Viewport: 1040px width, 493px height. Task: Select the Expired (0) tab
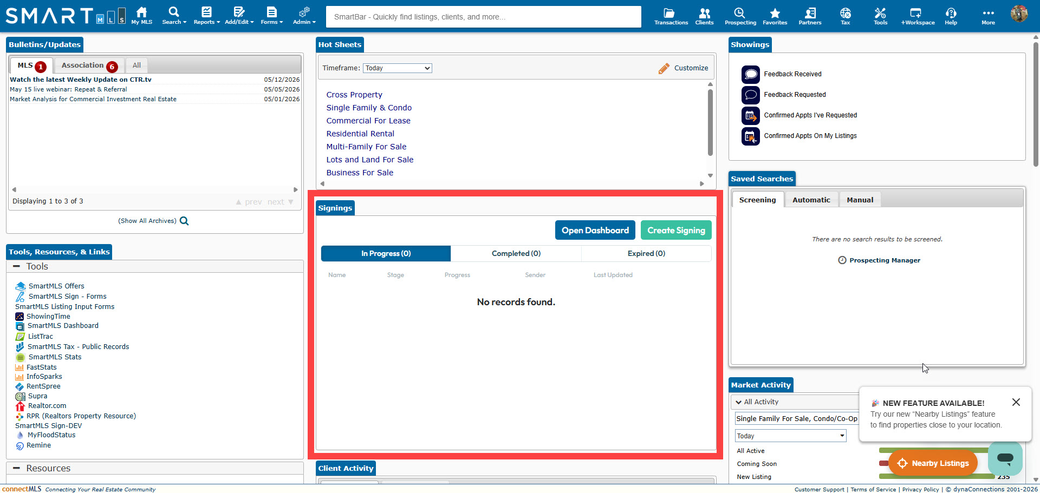[646, 254]
